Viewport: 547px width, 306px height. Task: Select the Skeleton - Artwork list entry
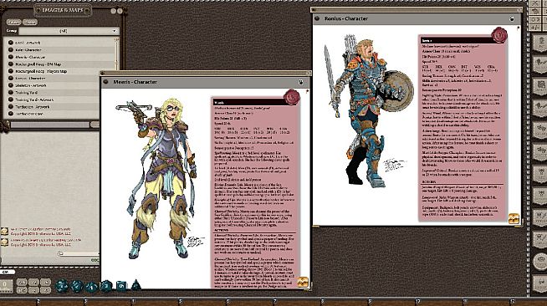click(x=30, y=85)
